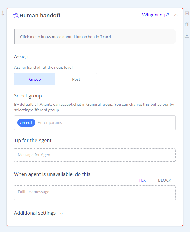Click the Human handoff card title
The height and width of the screenshot is (232, 190).
pyautogui.click(x=40, y=15)
